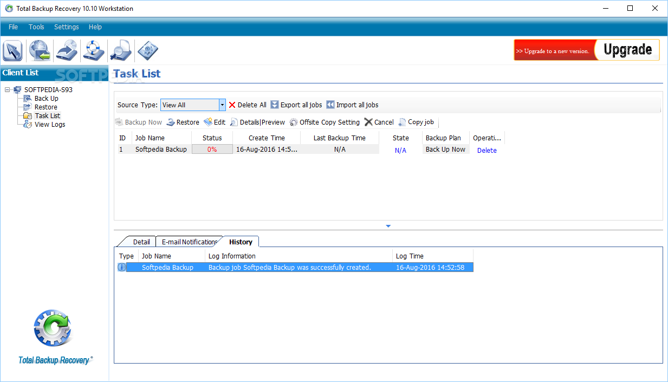This screenshot has width=668, height=382.
Task: Open the Help menu
Action: (x=95, y=27)
